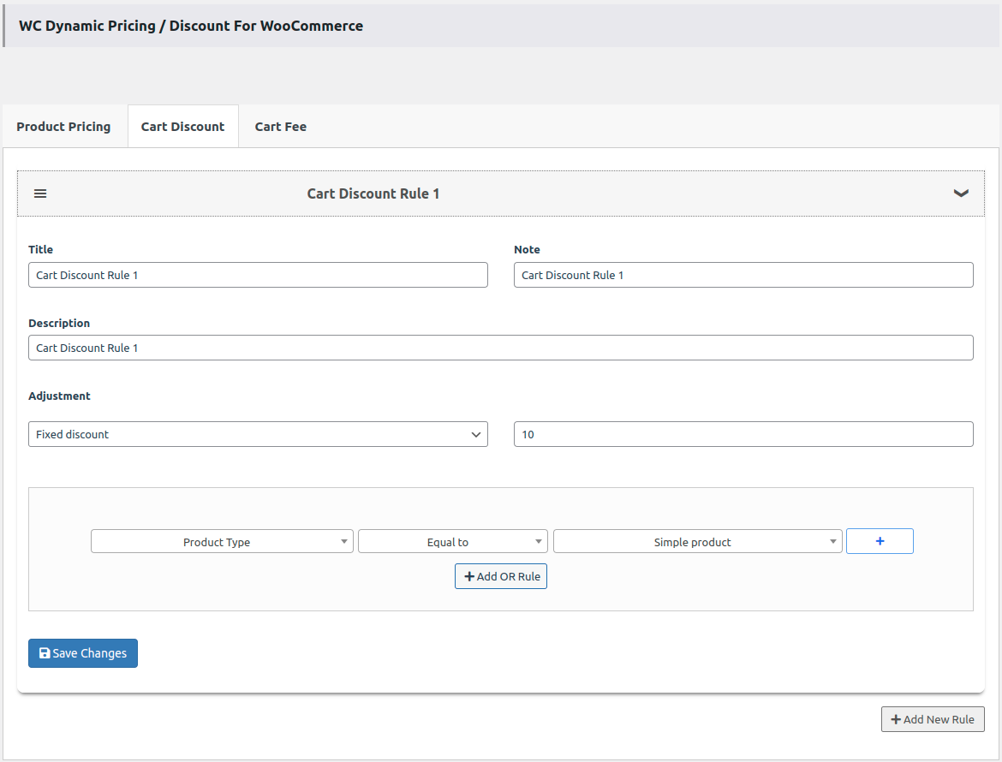Click the adjustment amount field showing 10
Viewport: 1002px width, 762px height.
click(743, 434)
